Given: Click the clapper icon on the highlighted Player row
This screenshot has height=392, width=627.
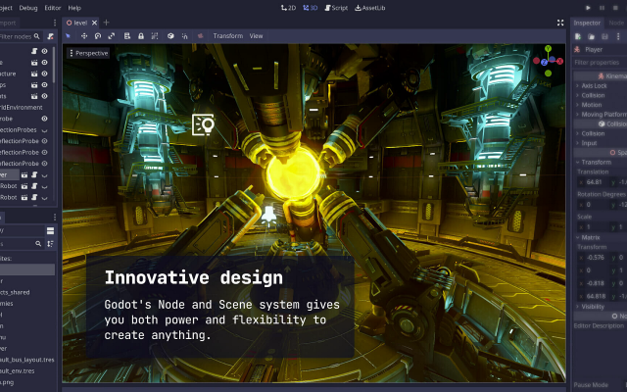Looking at the screenshot, I should click(24, 174).
